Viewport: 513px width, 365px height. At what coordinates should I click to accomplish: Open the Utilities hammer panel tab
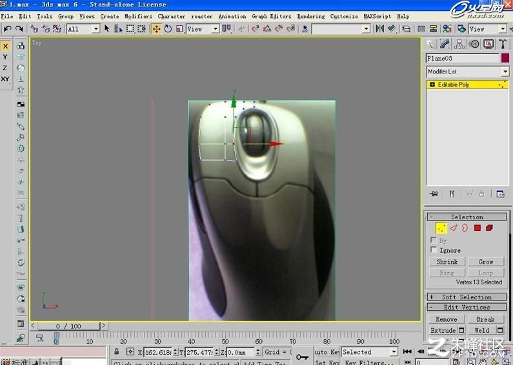[503, 44]
